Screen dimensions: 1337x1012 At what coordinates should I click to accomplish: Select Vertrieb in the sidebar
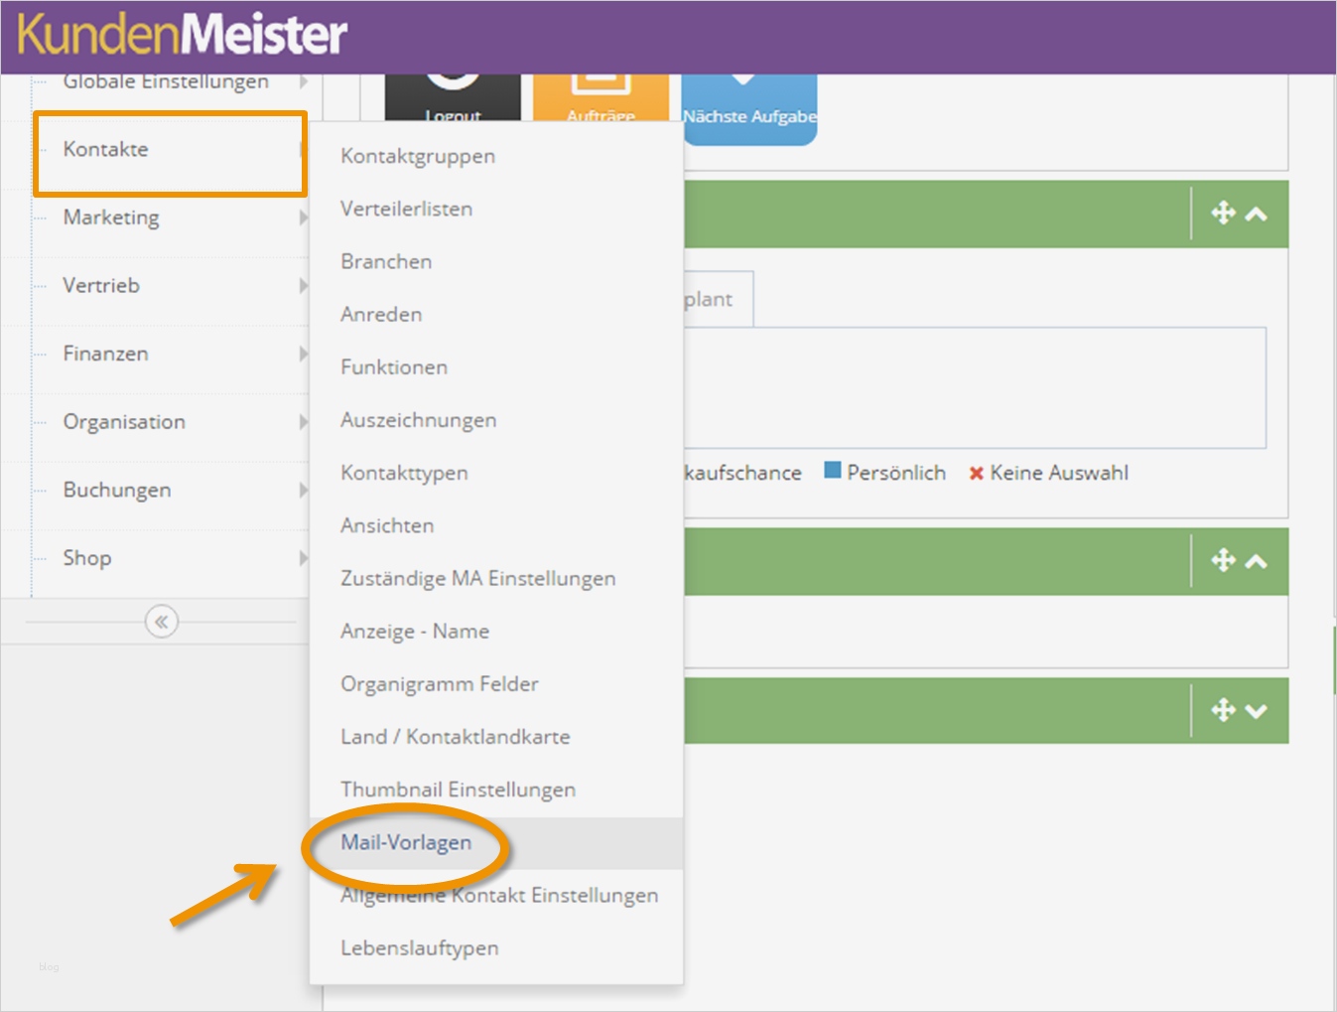[101, 286]
